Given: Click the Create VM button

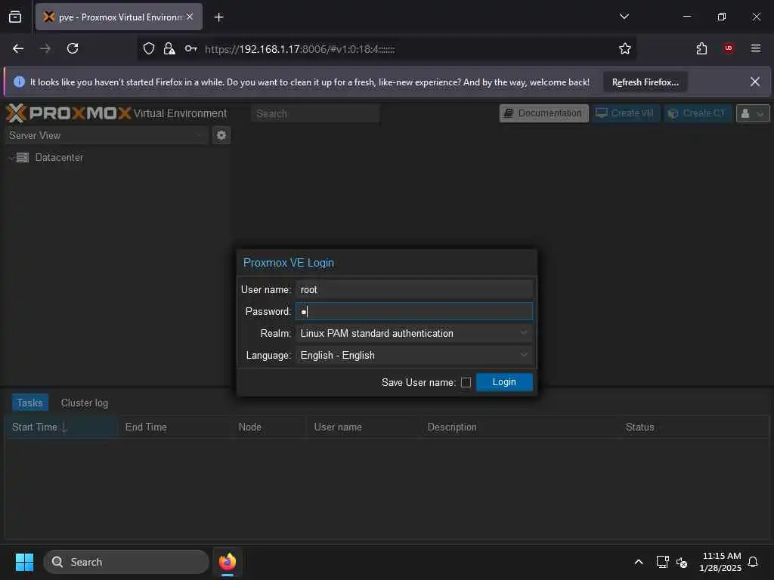Looking at the screenshot, I should [x=625, y=113].
